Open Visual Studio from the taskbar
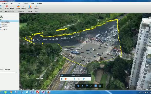151x94 pixels. 43,92
